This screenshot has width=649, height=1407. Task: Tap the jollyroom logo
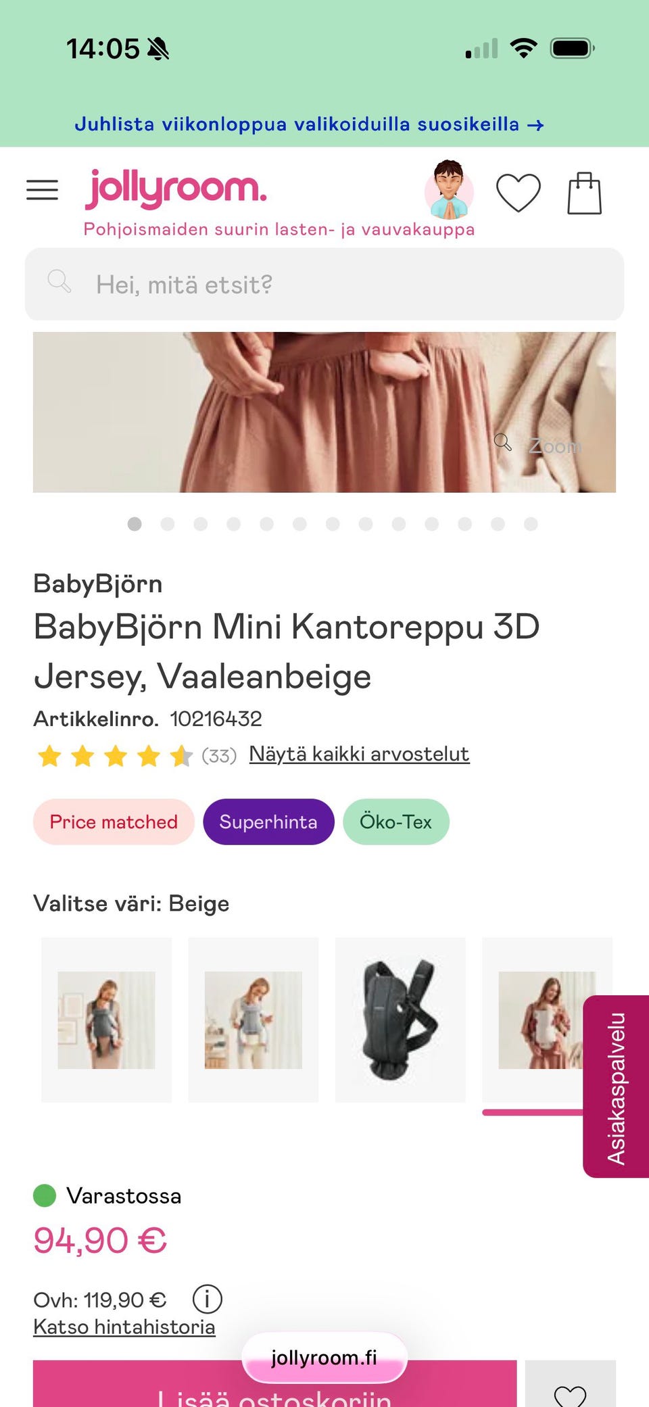pyautogui.click(x=176, y=189)
